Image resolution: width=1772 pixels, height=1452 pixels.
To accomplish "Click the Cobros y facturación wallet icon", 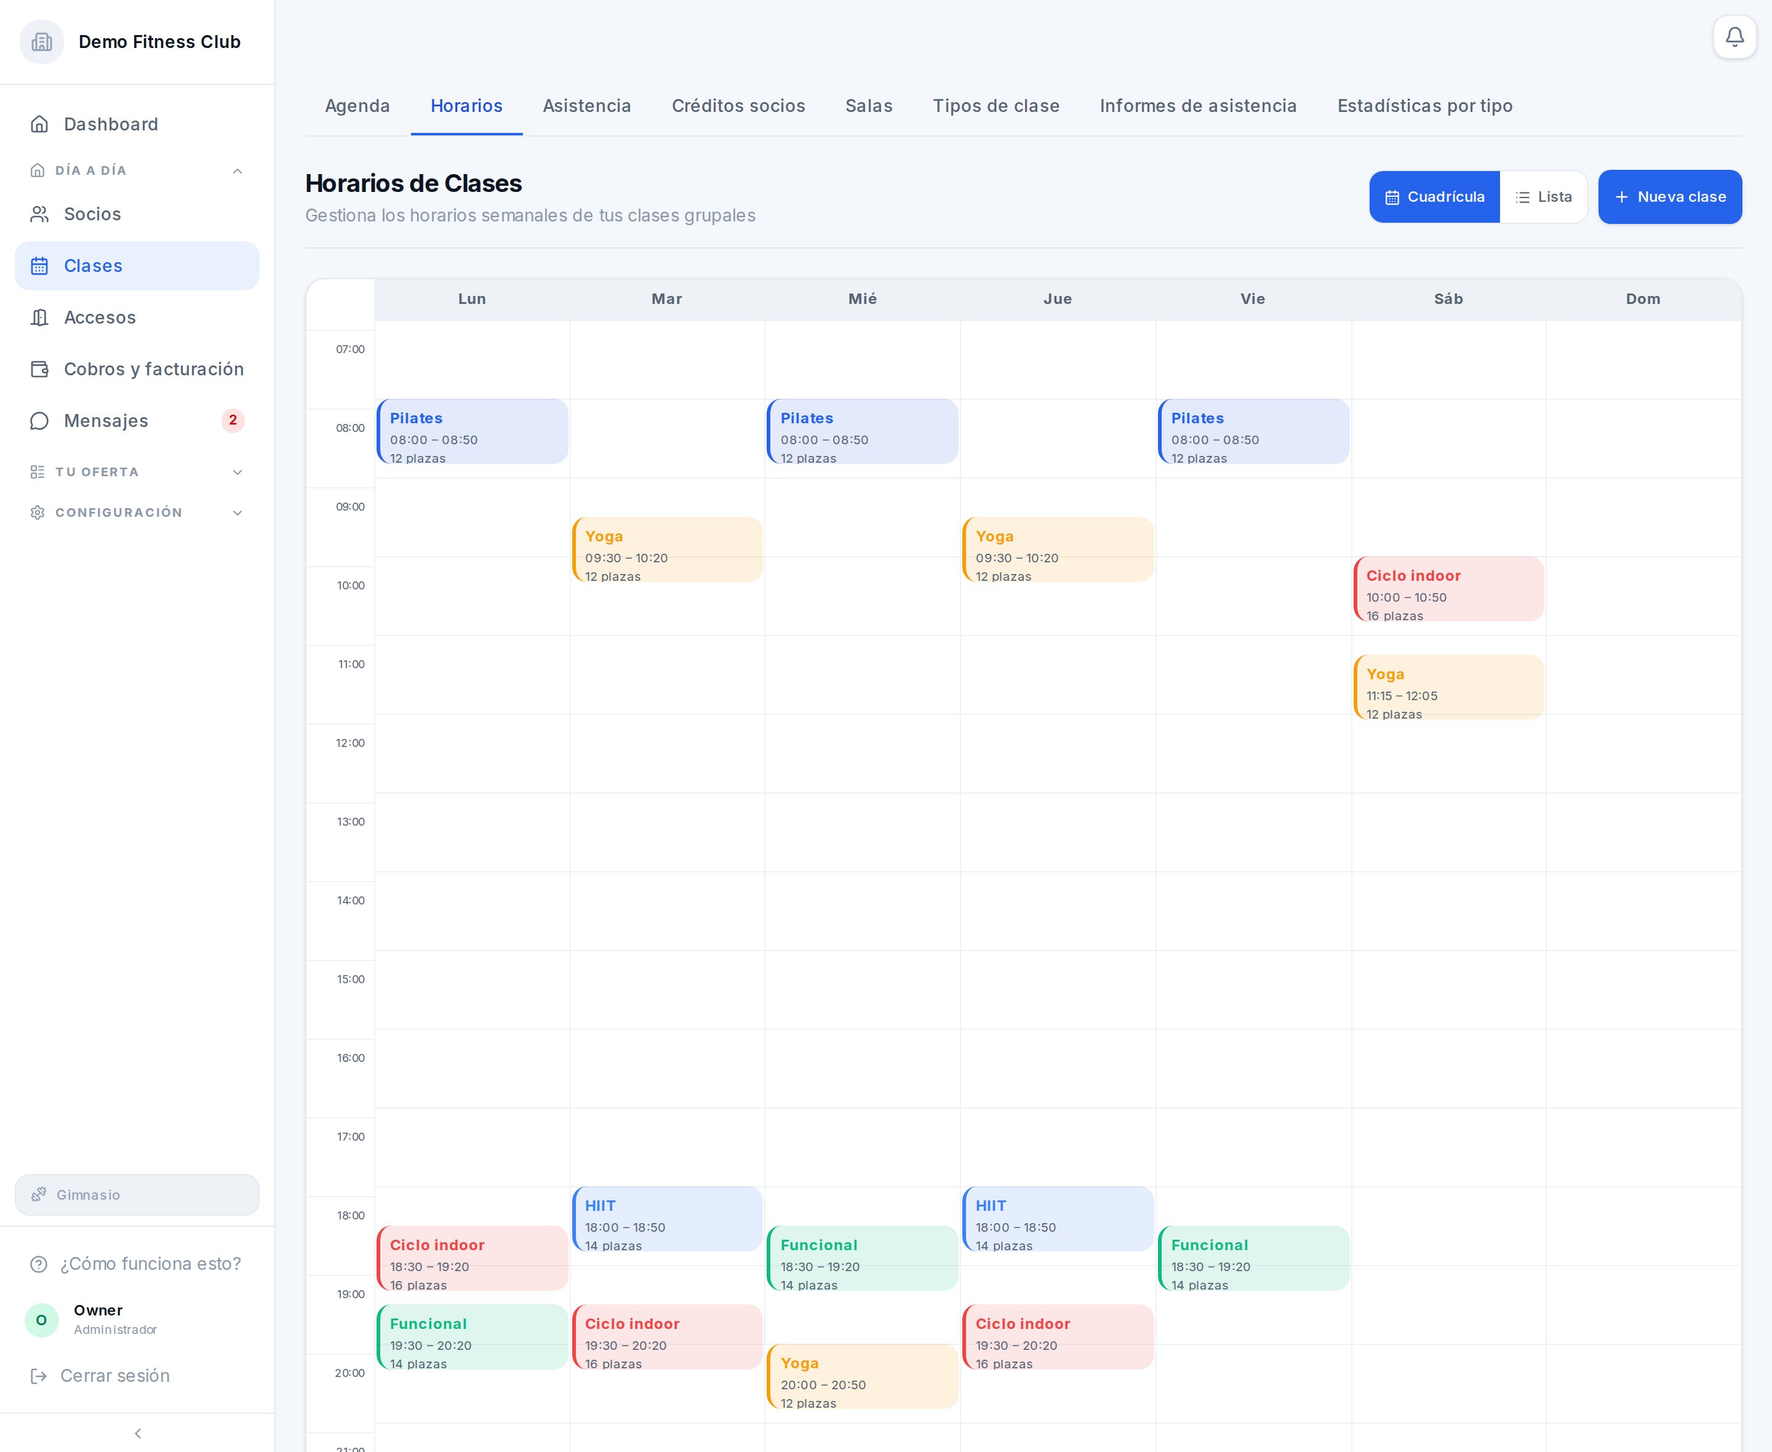I will (x=39, y=369).
